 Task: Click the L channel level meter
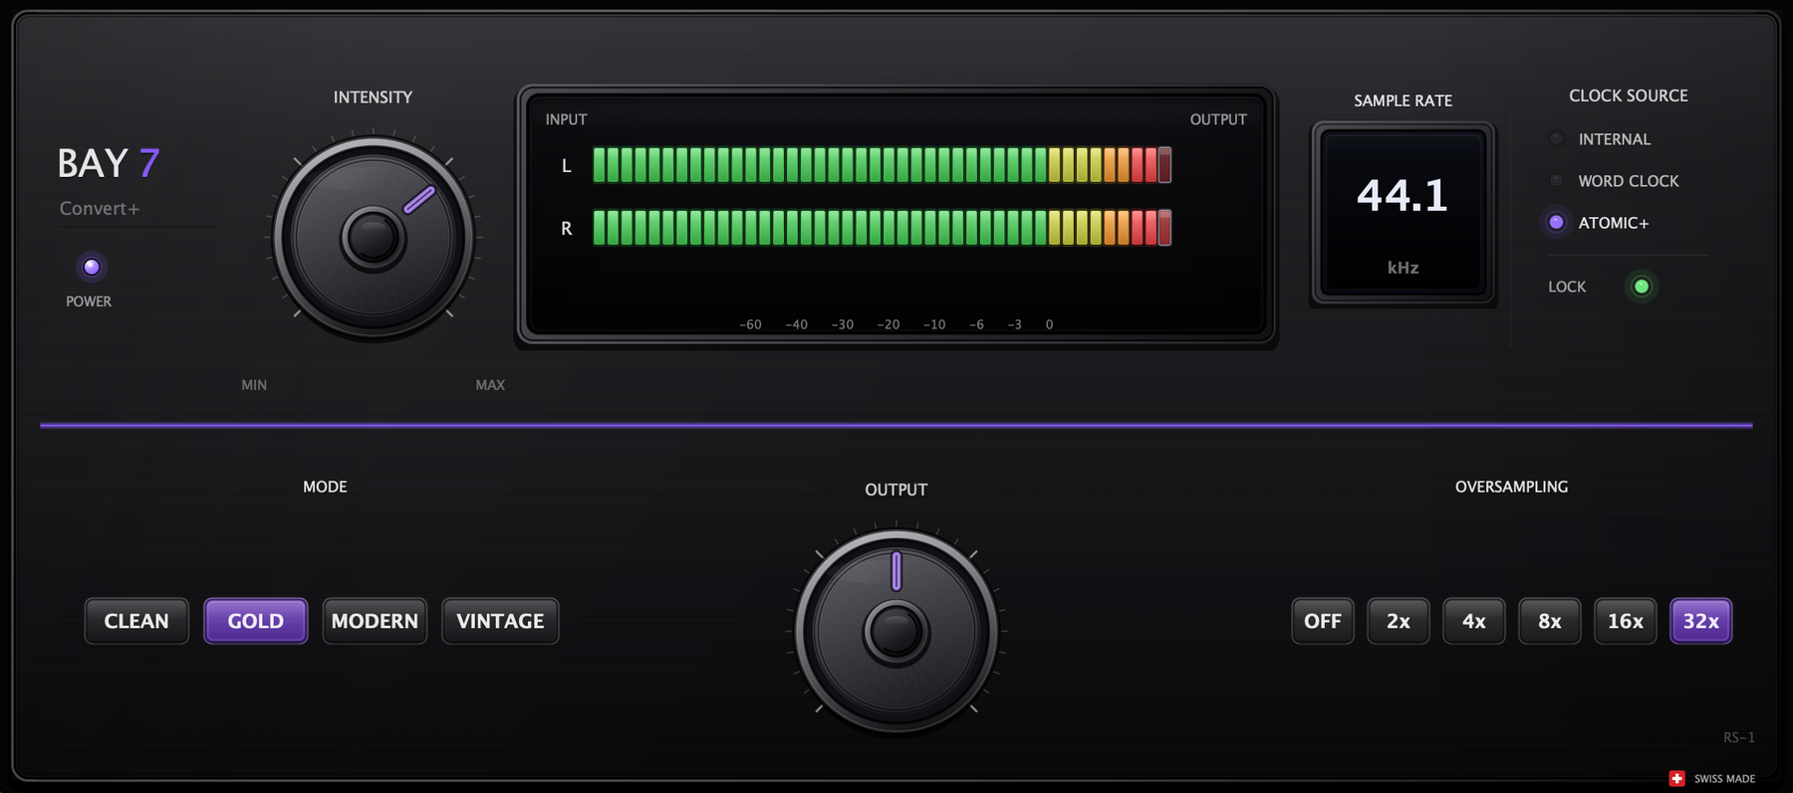882,164
